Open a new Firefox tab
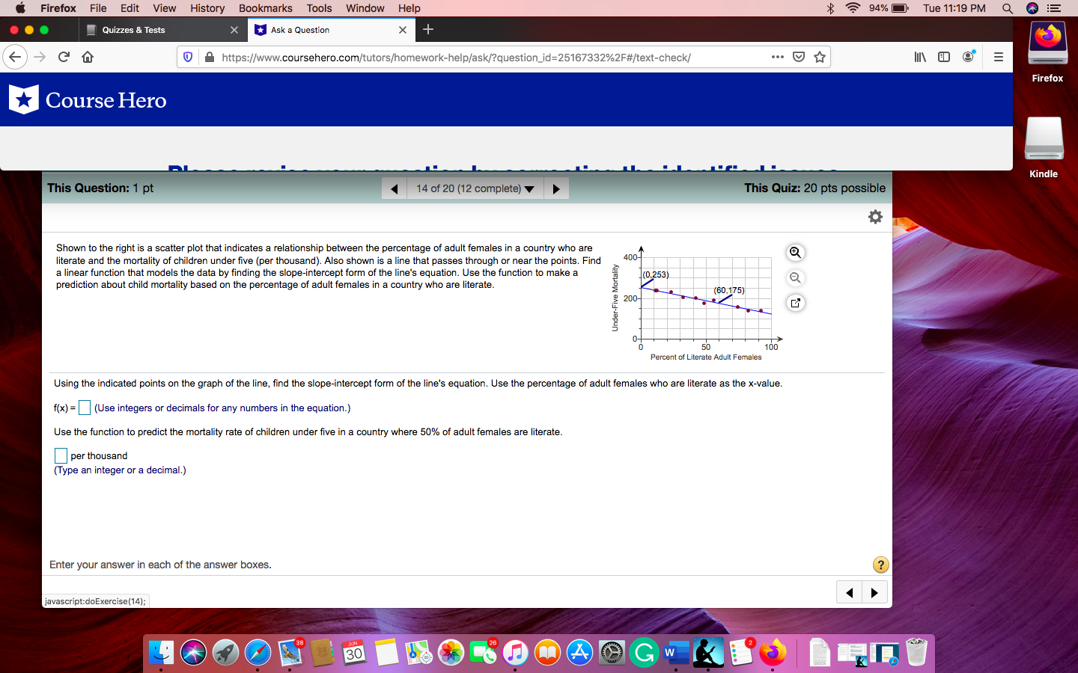 tap(428, 29)
